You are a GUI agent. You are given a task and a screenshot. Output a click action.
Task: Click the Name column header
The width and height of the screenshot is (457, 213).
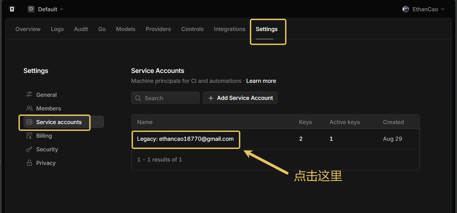[x=145, y=122]
